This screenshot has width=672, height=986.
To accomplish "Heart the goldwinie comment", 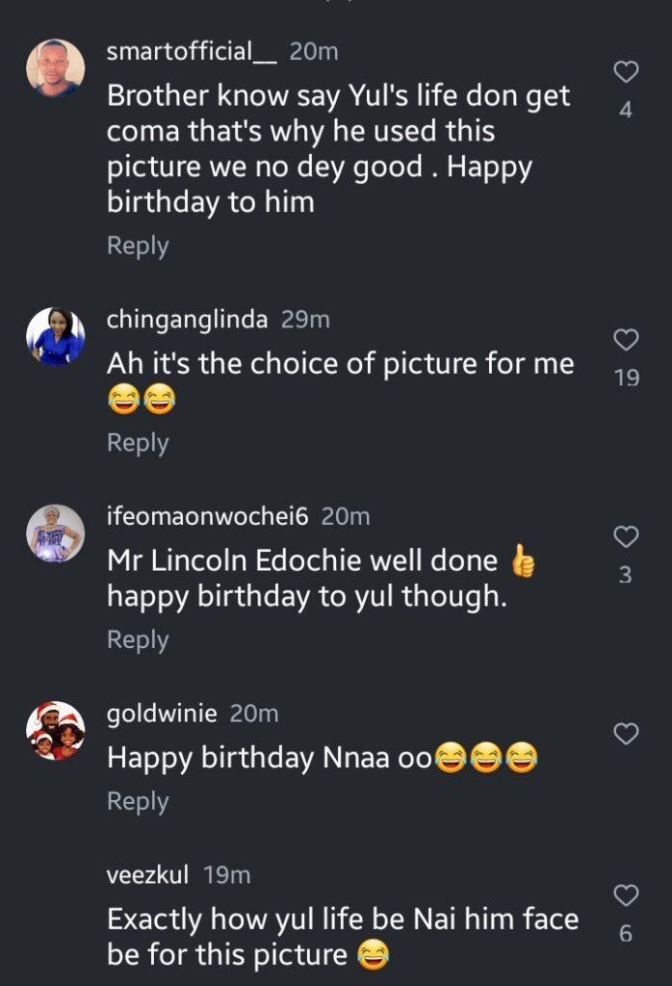I will (x=626, y=734).
